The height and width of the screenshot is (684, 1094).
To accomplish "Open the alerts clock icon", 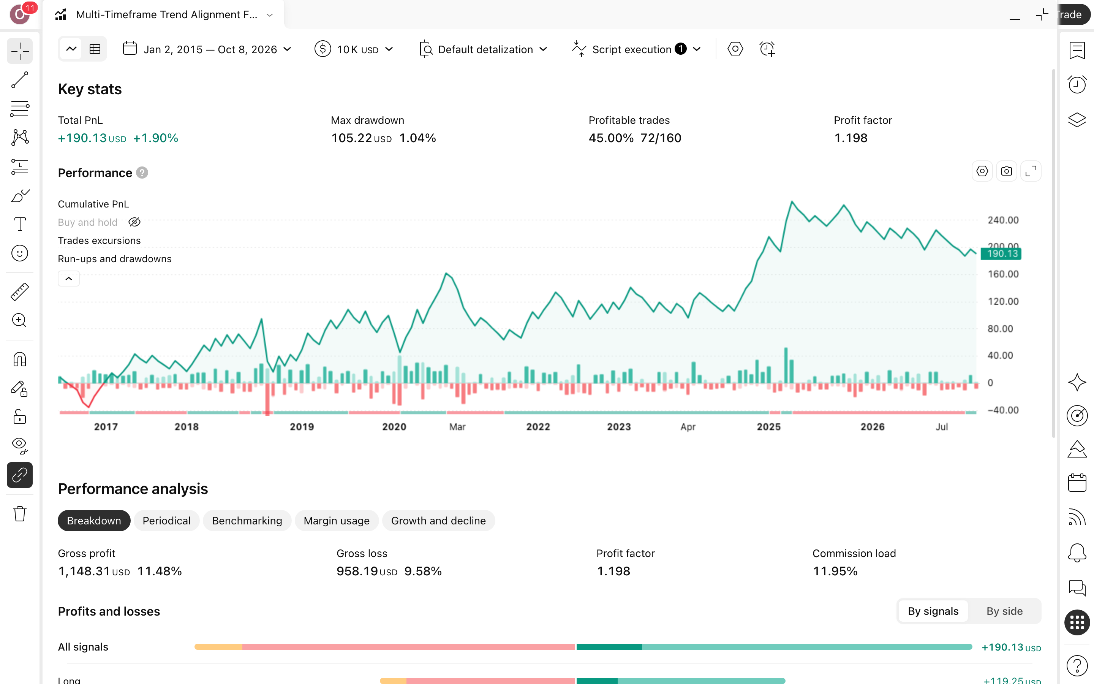I will coord(1077,85).
